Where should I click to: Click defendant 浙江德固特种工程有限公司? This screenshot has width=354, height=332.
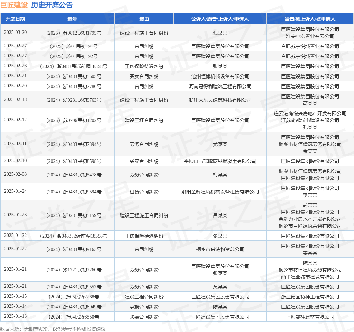310,297
